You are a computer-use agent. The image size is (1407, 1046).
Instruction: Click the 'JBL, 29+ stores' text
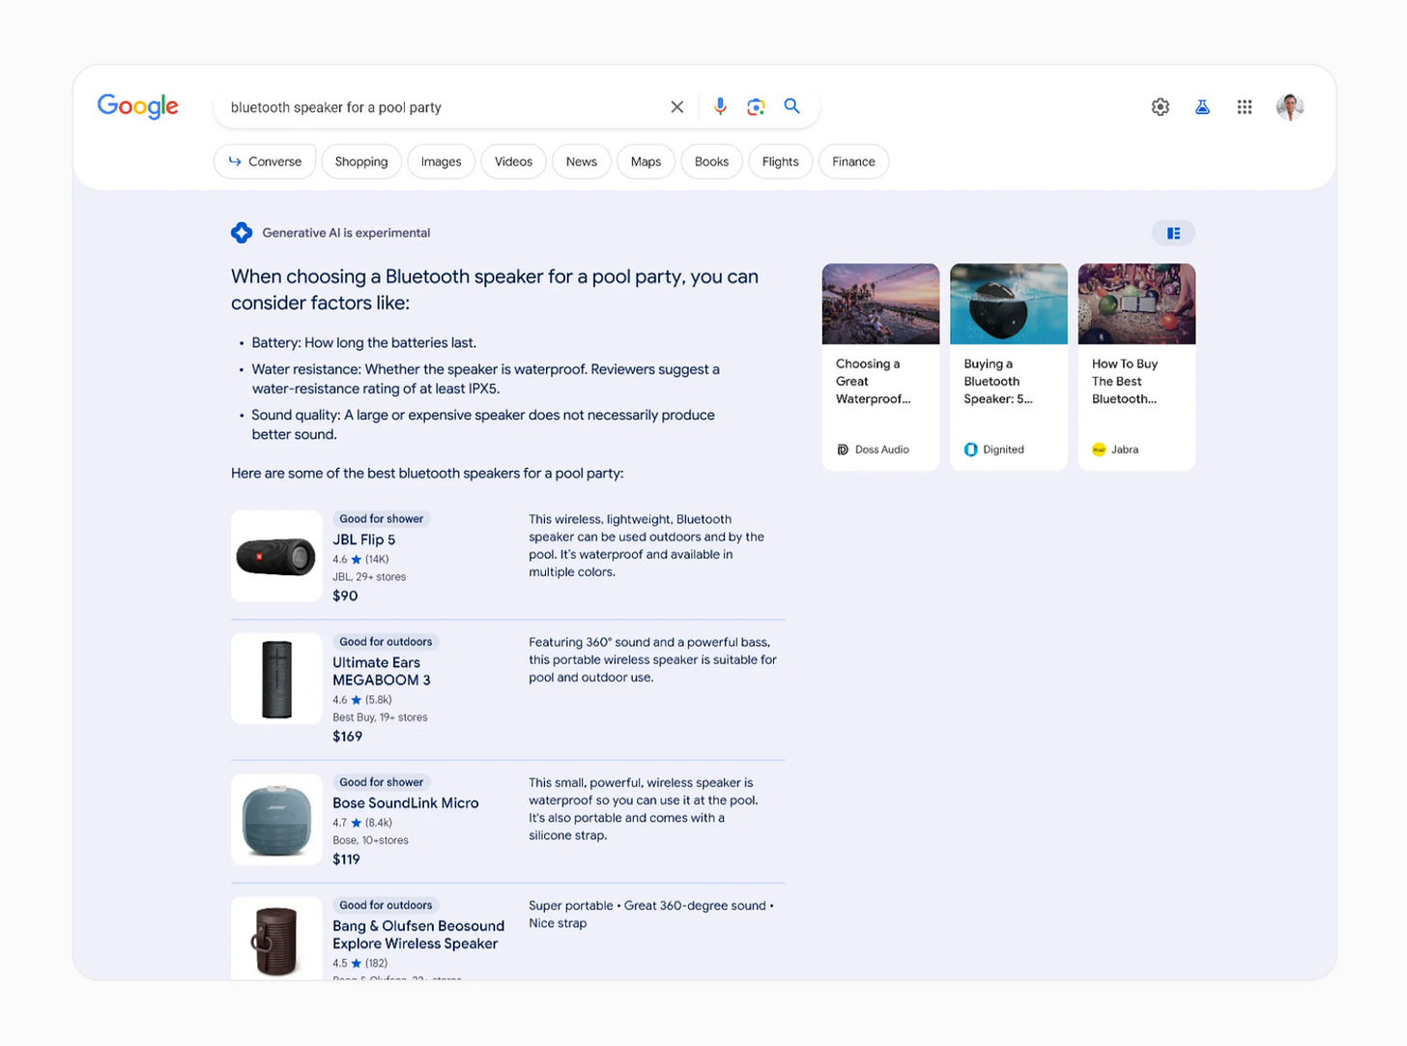pyautogui.click(x=369, y=577)
